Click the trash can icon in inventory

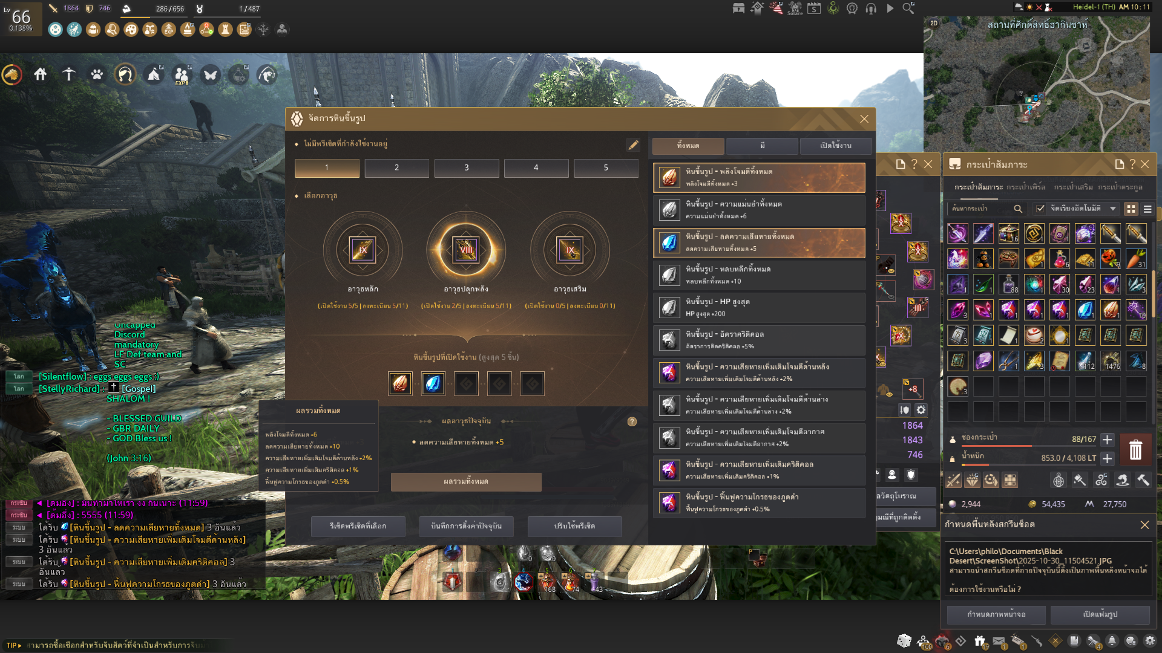pyautogui.click(x=1135, y=450)
